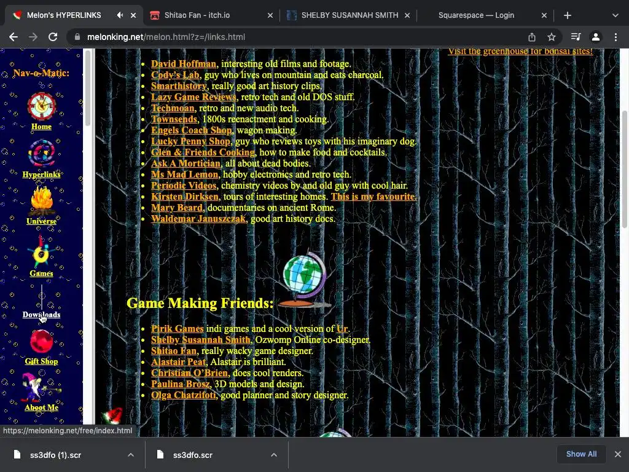The width and height of the screenshot is (629, 472).
Task: Open the media control queue icon
Action: 576,37
